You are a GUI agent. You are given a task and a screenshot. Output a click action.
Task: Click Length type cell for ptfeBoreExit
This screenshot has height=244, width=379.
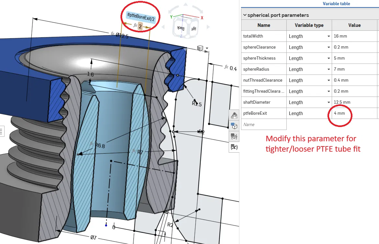click(x=309, y=113)
